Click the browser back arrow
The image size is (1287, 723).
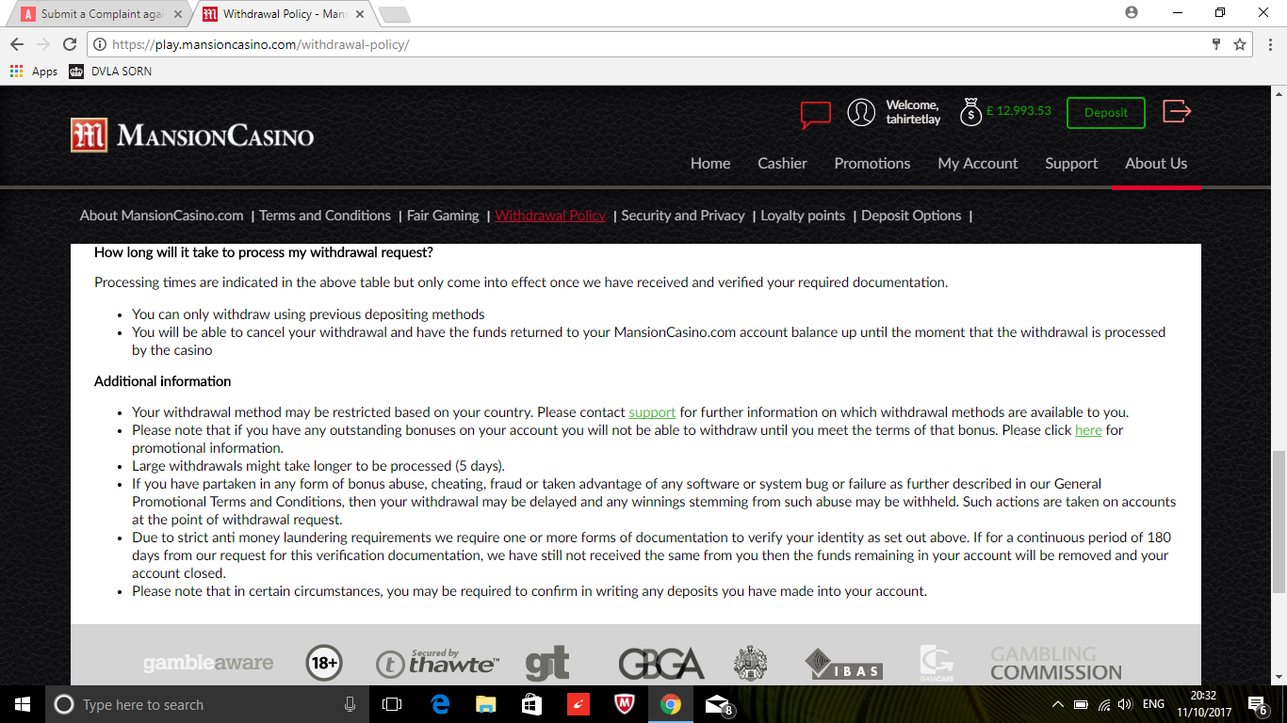17,44
